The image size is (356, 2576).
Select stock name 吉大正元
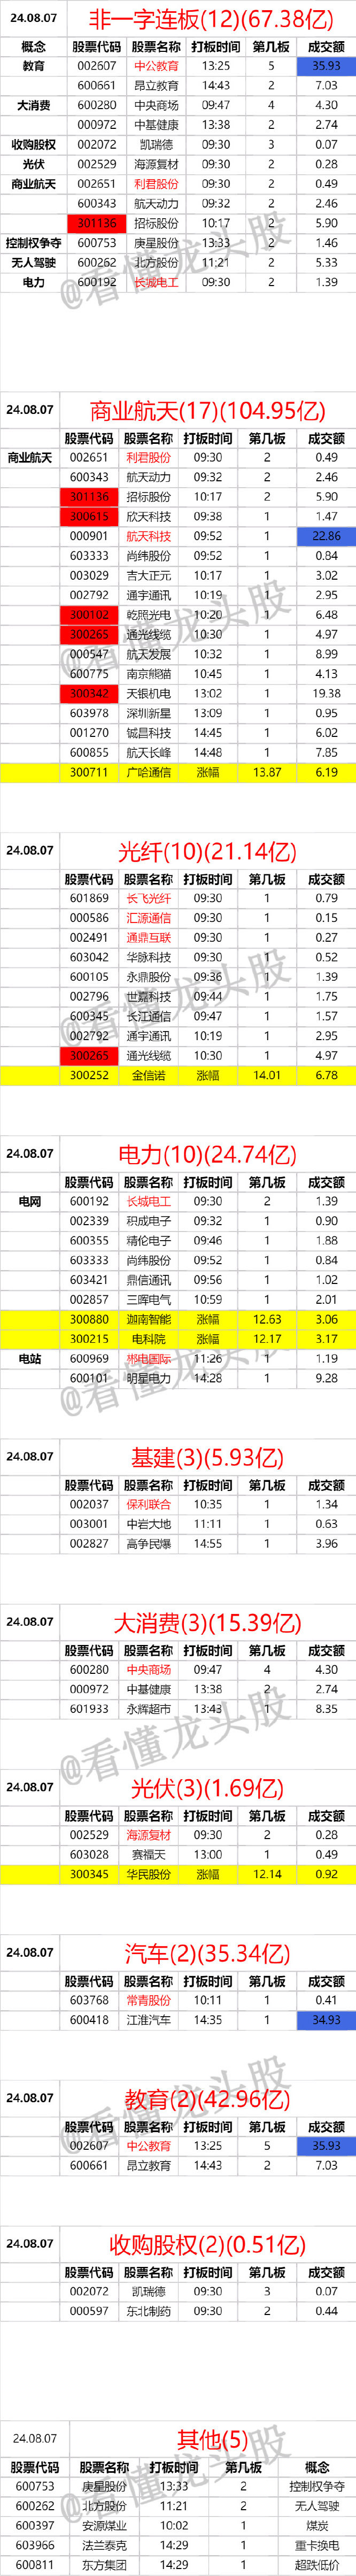click(148, 575)
